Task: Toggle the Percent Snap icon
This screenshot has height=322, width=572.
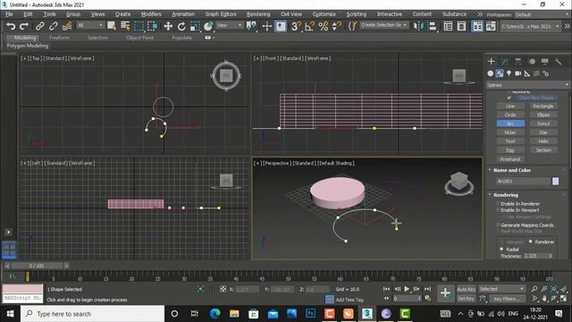Action: pyautogui.click(x=323, y=26)
